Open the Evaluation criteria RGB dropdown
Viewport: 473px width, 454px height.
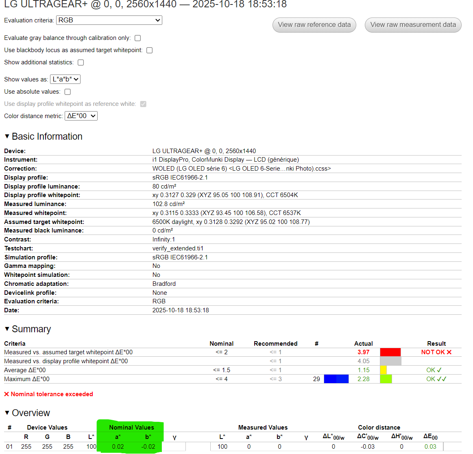109,20
